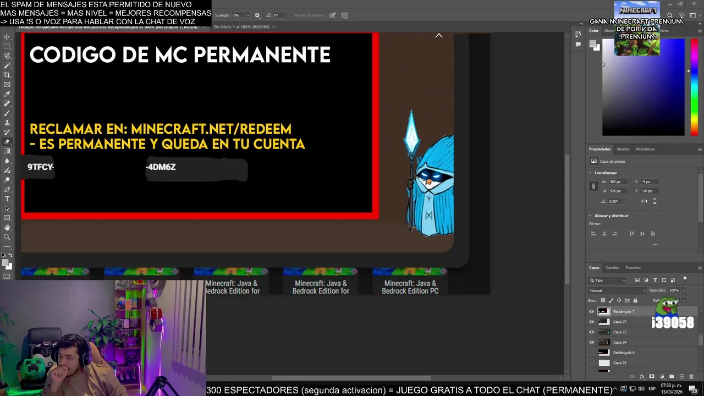Select the Rectangular Marquee tool
Viewport: 704px width, 396px height.
coord(7,46)
